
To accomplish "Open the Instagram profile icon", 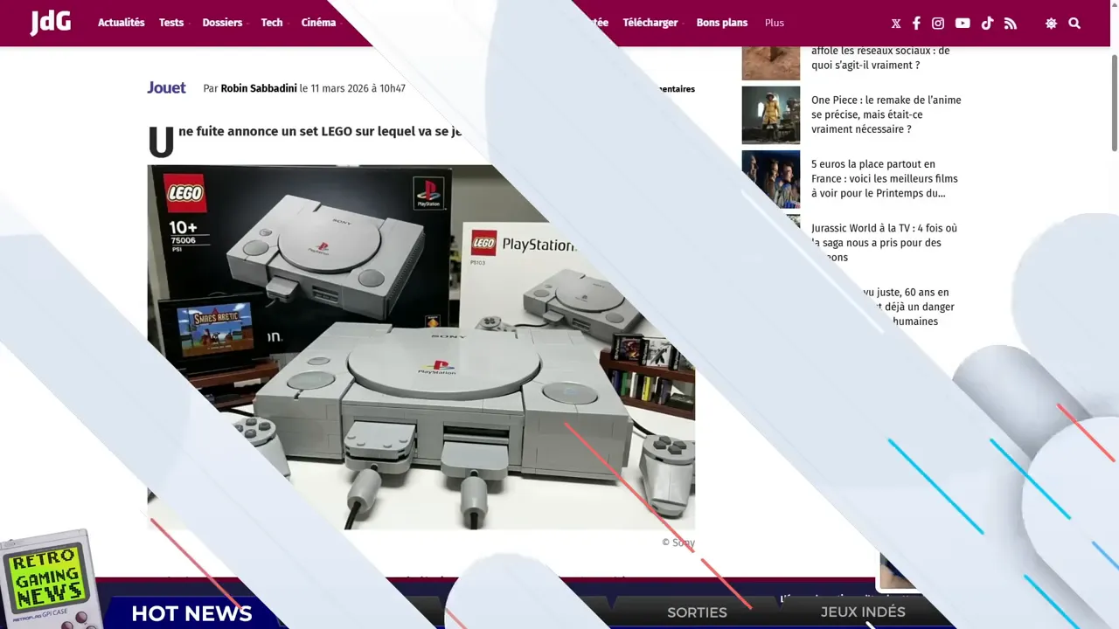I will [x=938, y=23].
